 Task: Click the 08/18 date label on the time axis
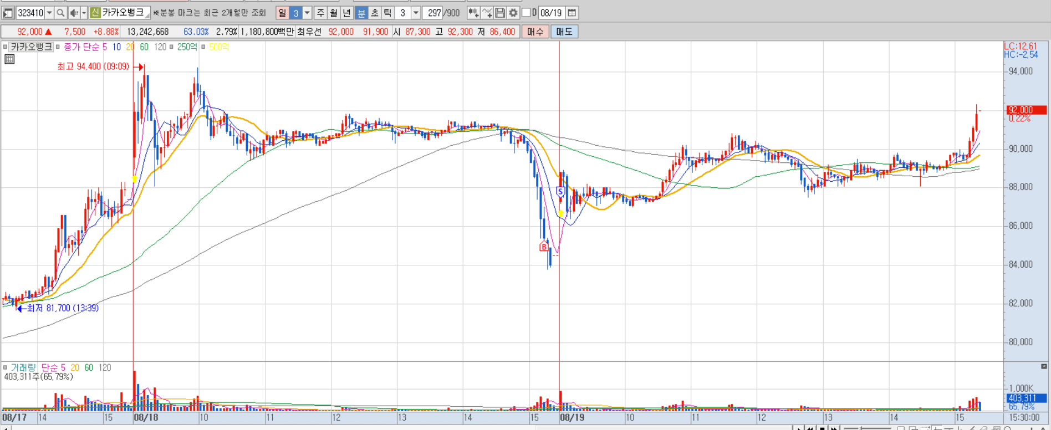tap(146, 417)
